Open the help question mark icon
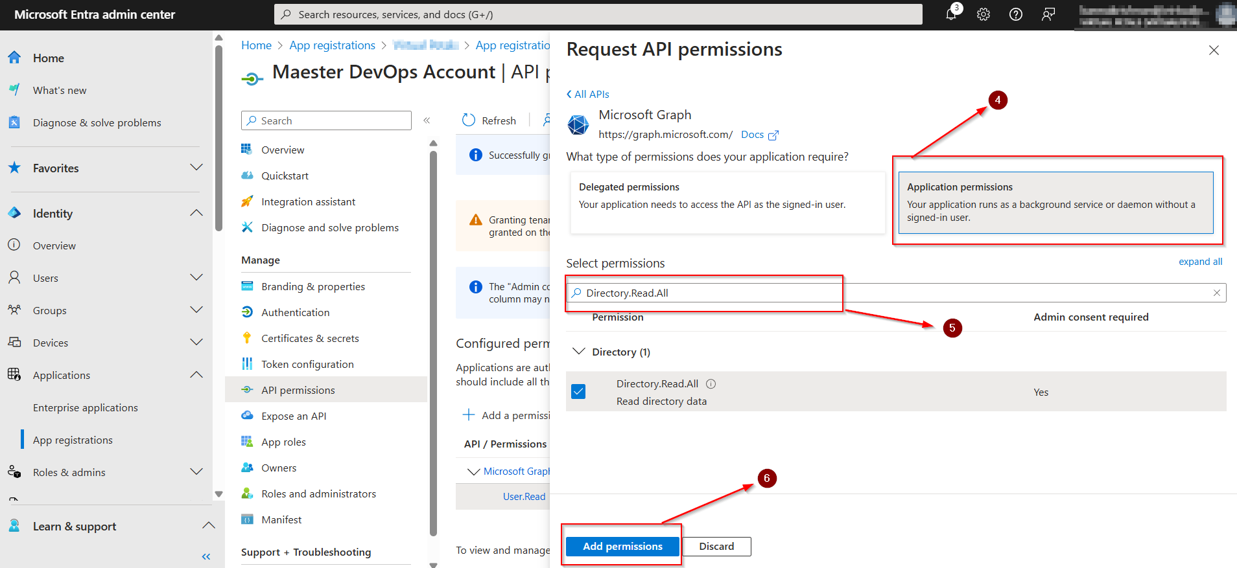 click(1016, 14)
